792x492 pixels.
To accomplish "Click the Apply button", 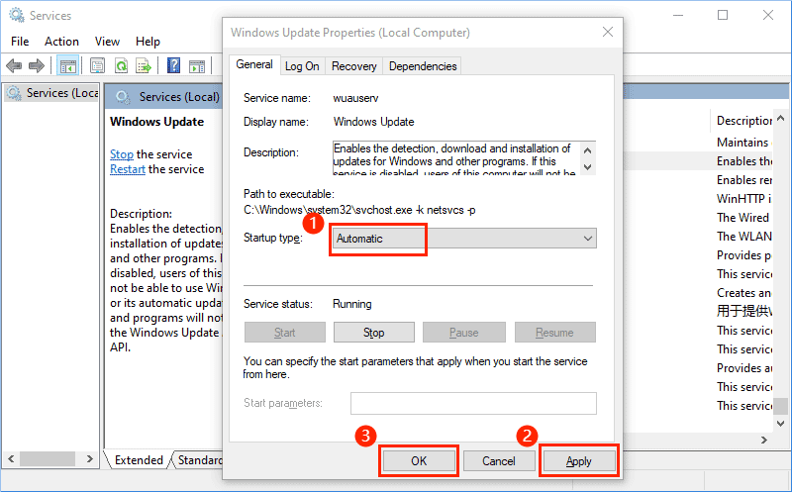I will pos(579,460).
